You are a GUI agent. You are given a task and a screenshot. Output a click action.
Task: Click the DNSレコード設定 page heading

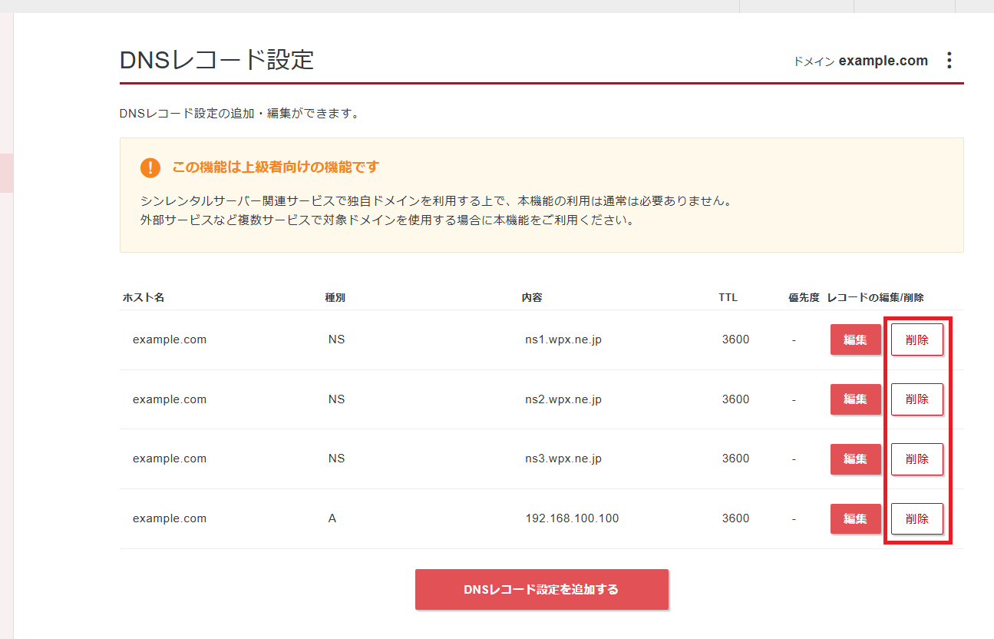(x=217, y=60)
